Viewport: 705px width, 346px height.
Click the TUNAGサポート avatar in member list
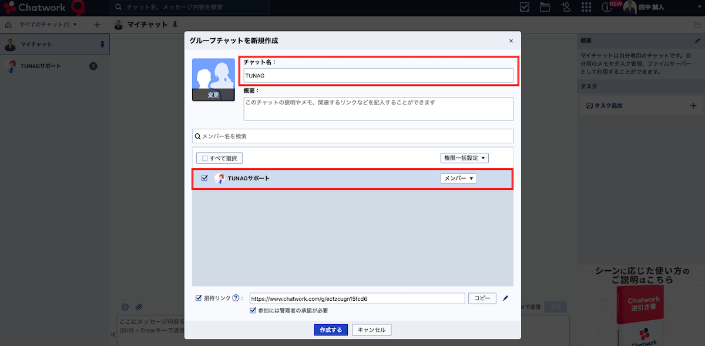[x=219, y=178]
